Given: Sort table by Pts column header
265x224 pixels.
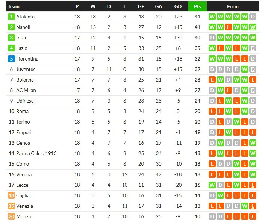Looking at the screenshot, I should click(x=197, y=6).
